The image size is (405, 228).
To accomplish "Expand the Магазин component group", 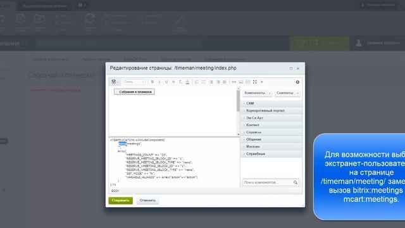I will tap(271, 146).
